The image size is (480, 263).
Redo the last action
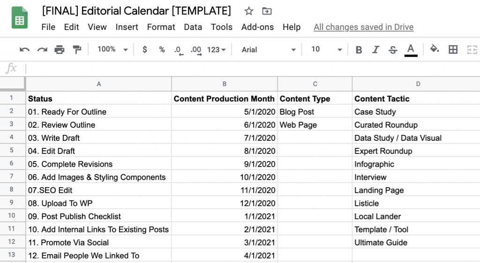(x=42, y=50)
